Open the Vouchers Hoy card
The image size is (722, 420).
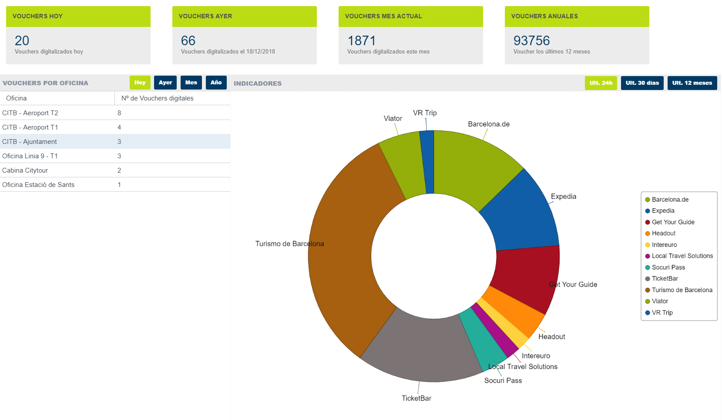click(78, 35)
